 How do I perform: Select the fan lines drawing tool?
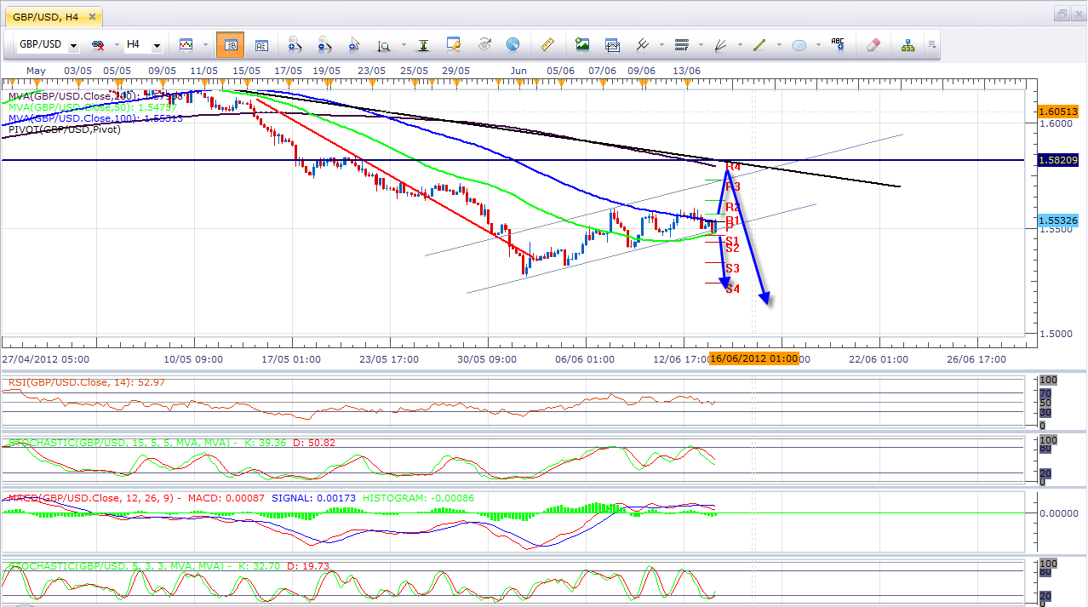(720, 45)
